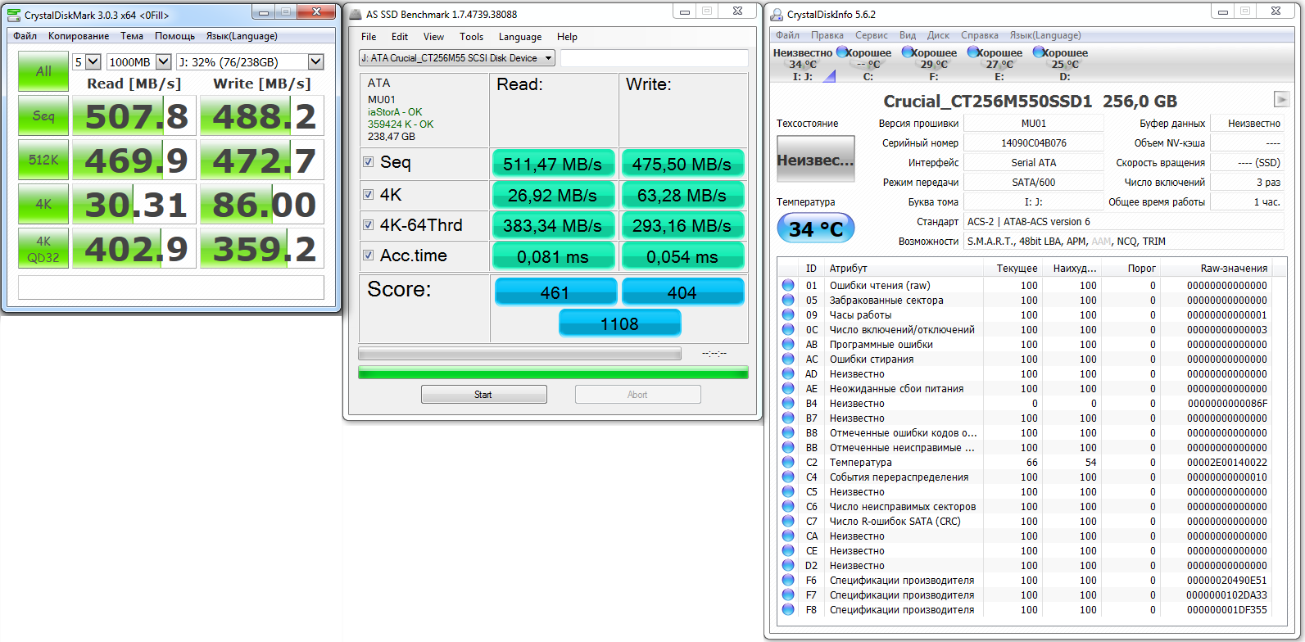Open the Копирование menu in CrystalDiskMark

pos(79,36)
